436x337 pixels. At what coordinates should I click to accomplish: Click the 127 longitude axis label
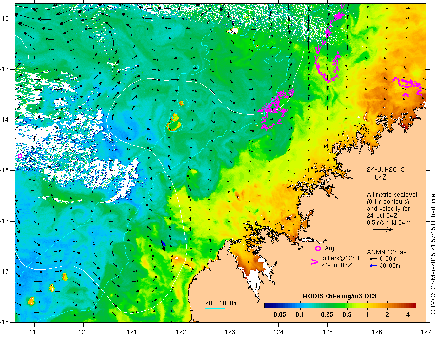426,331
